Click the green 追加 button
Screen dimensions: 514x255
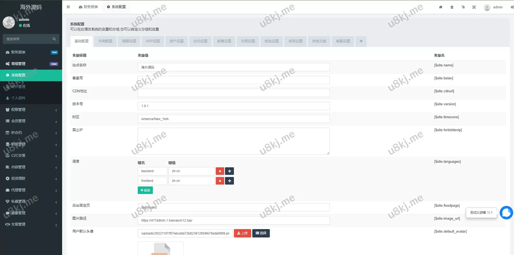click(x=145, y=191)
